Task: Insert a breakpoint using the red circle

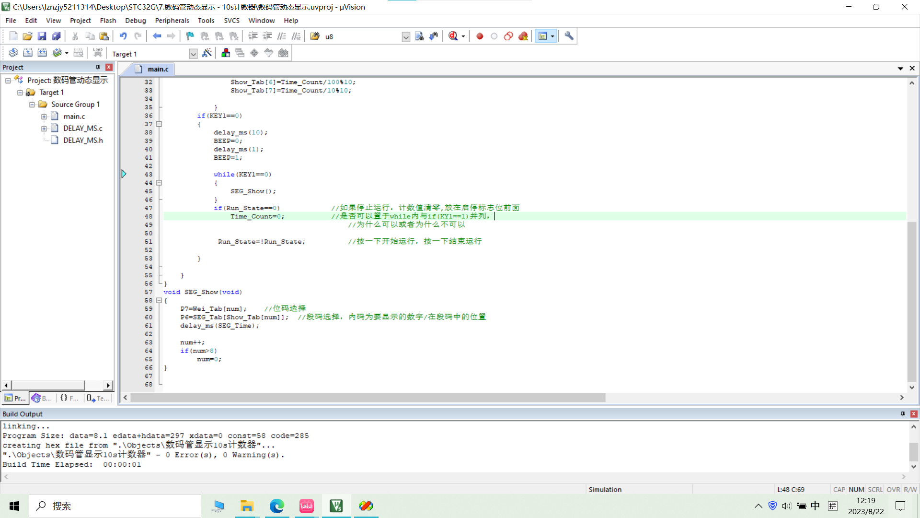Action: pos(480,36)
